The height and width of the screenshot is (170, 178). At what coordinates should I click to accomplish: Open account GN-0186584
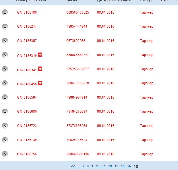(27, 97)
